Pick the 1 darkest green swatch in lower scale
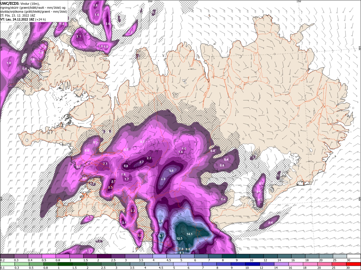Image resolution: width=361 pixels, height=270 pixels. point(65,264)
